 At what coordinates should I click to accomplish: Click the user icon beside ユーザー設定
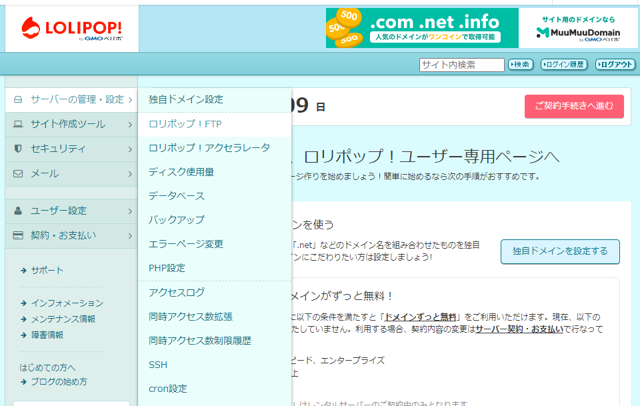point(18,211)
